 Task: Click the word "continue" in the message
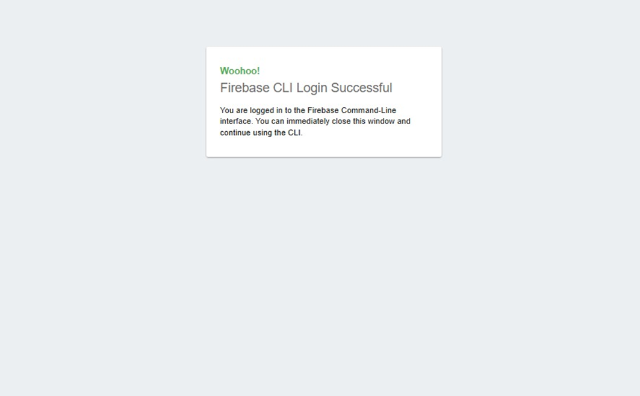click(x=235, y=132)
